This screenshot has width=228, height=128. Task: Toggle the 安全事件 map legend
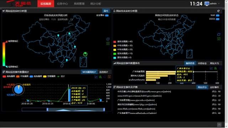[x=107, y=15]
